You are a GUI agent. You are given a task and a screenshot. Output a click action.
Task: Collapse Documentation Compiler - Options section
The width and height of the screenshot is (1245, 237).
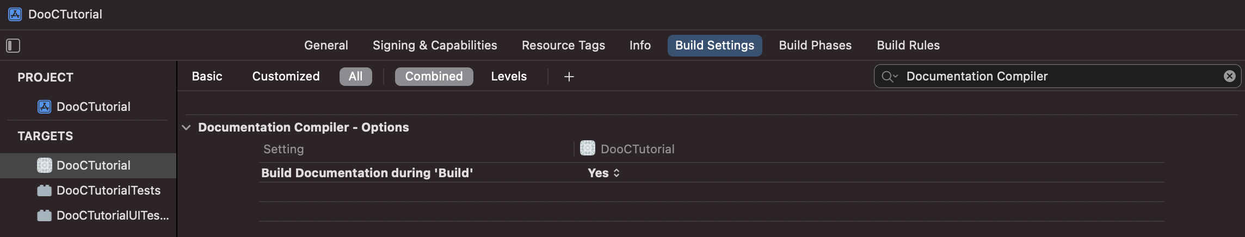[x=186, y=127]
